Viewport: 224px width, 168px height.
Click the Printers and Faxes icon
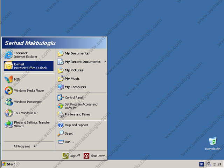click(61, 114)
